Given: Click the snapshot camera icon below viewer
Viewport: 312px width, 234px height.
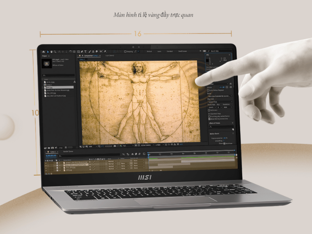Looking at the screenshot, I should coord(115,146).
